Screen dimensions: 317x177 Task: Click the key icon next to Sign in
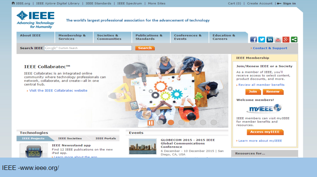point(279,3)
